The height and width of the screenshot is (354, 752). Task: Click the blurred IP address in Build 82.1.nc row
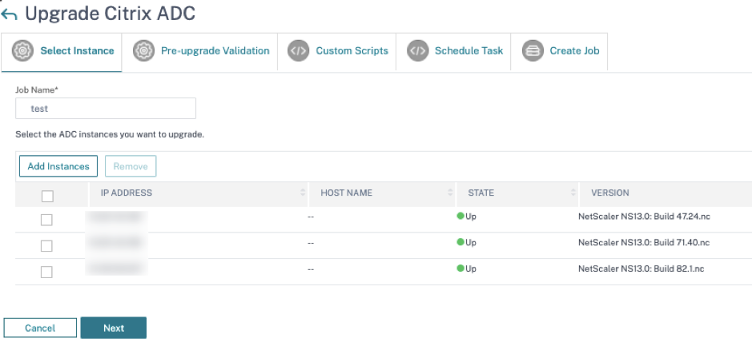117,268
